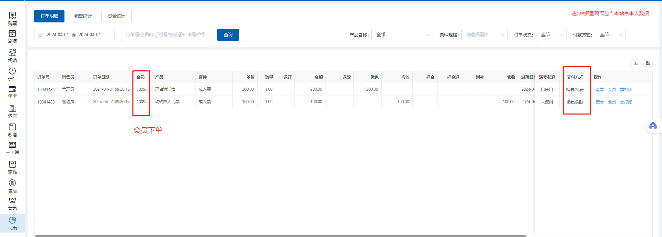
Task: Focus the order number search input field
Action: click(x=167, y=35)
